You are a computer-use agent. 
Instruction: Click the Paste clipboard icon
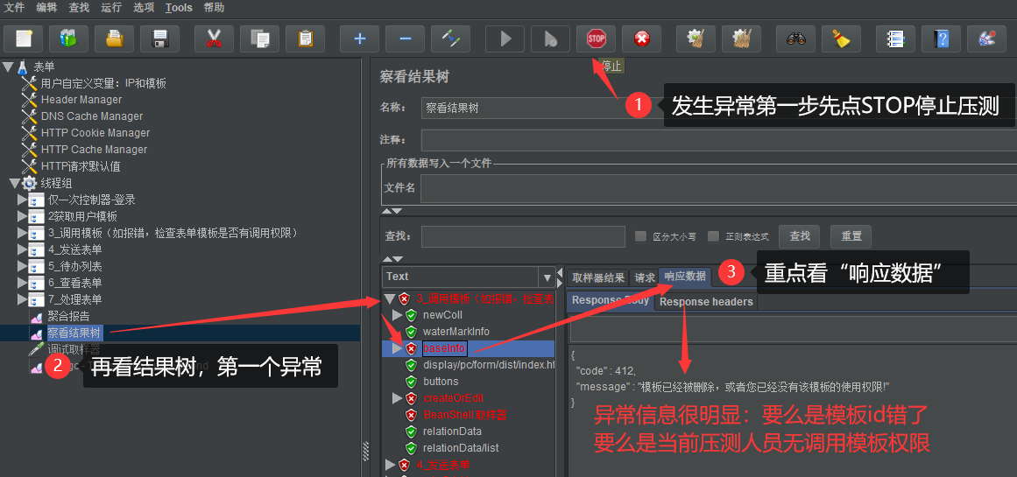click(305, 39)
